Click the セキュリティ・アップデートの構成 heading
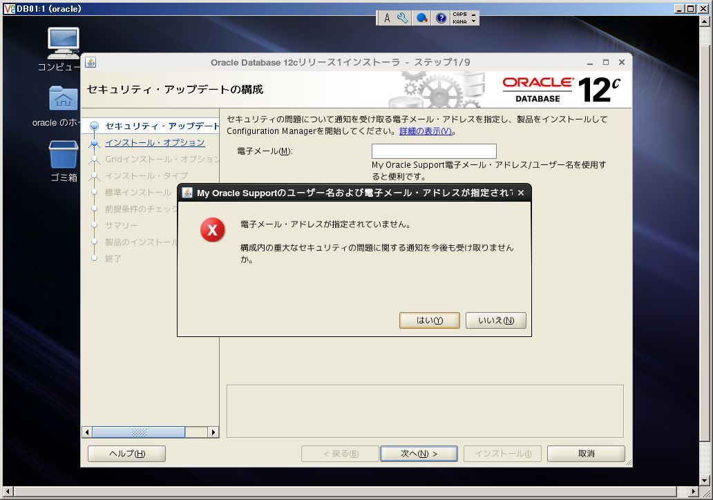713x500 pixels. [175, 90]
